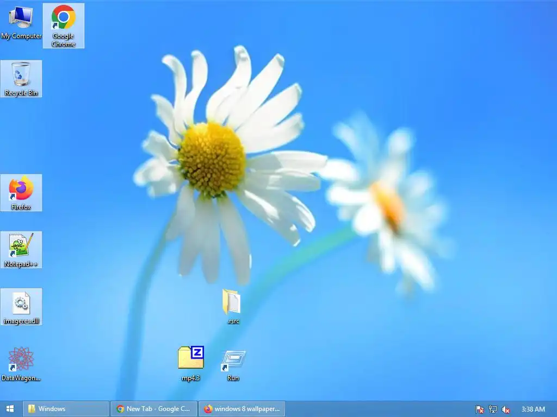Screen dimensions: 557x417
Task: Select the Google Chrome desktop shortcut
Action: (64, 26)
